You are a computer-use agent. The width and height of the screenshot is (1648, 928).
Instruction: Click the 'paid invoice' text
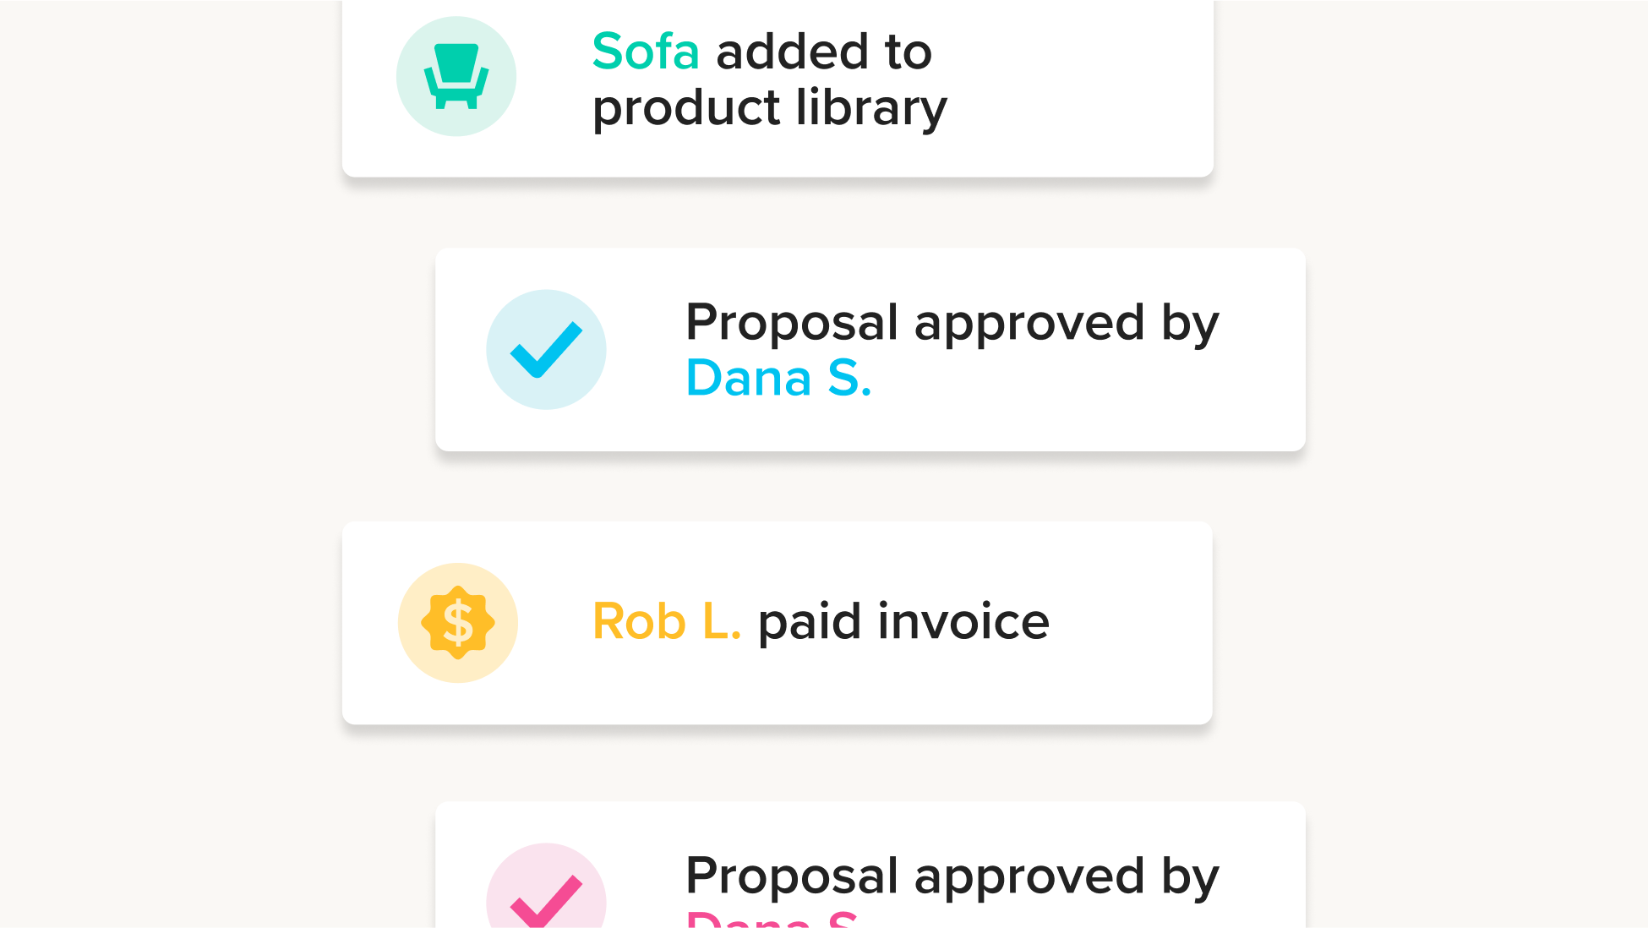(x=903, y=623)
